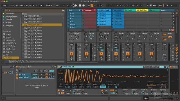Open the LFO waveform dropdown
180x101 pixels.
(x=105, y=93)
